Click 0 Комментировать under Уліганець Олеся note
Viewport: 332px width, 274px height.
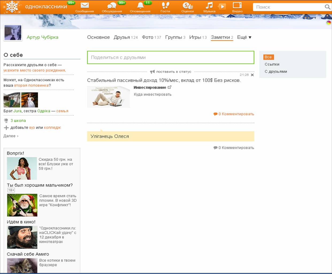(236, 148)
